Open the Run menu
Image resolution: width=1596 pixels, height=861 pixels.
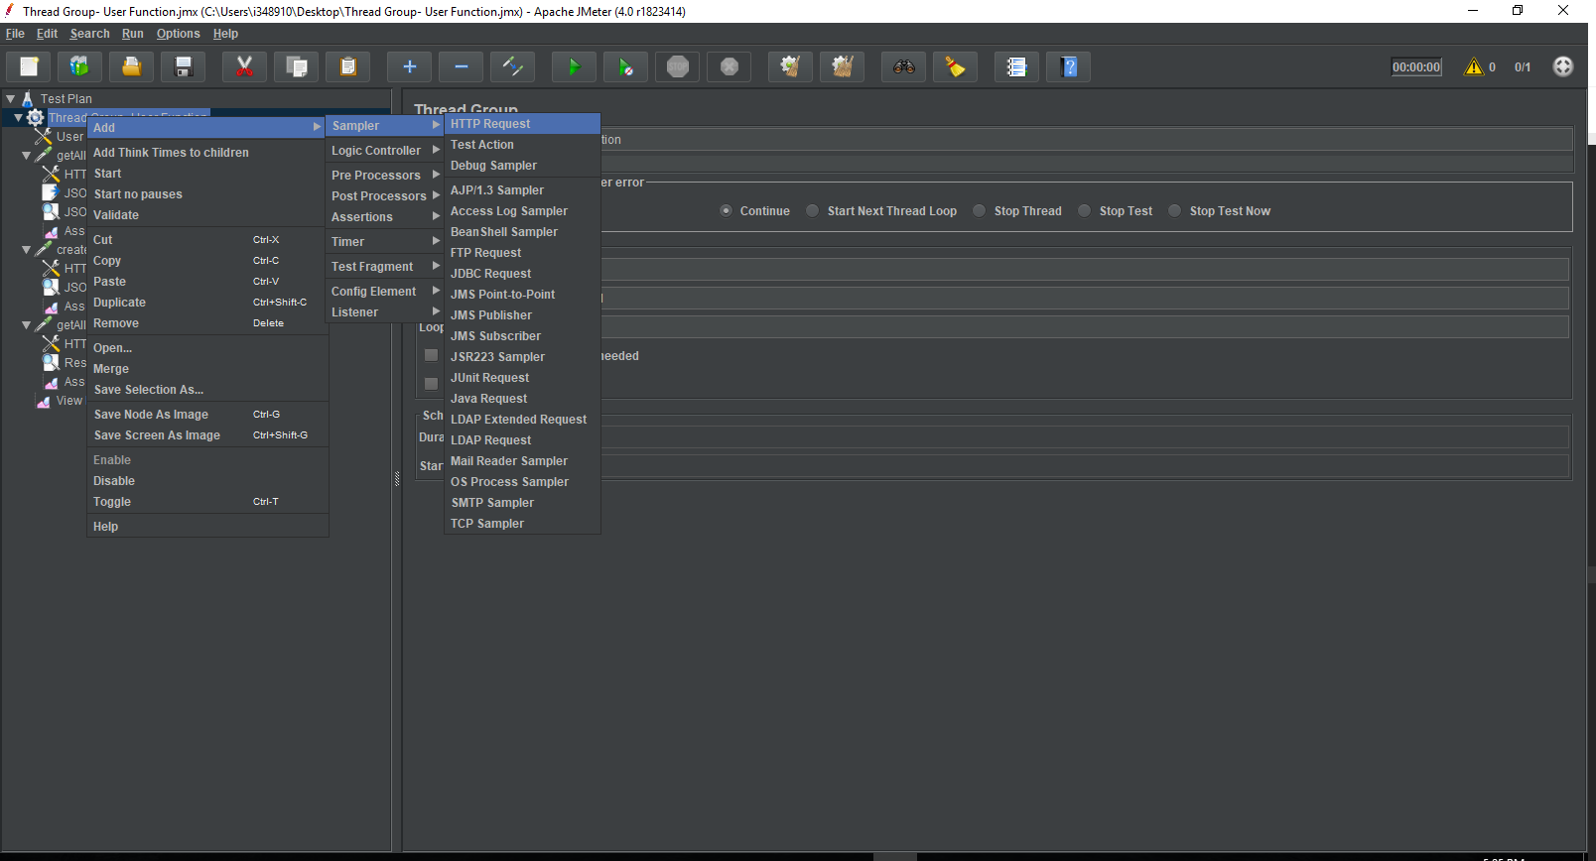coord(132,34)
